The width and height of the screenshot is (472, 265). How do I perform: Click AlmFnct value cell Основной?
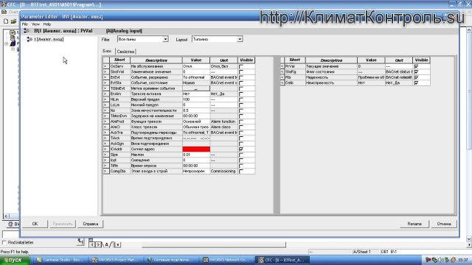(x=196, y=121)
